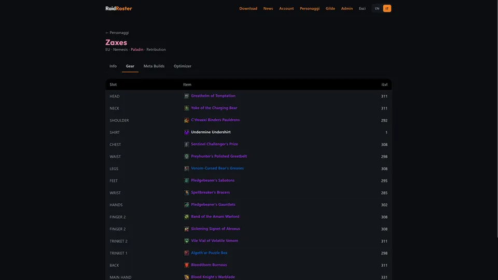
Task: Click the MAIN HAND slot label
Action: tap(120, 277)
